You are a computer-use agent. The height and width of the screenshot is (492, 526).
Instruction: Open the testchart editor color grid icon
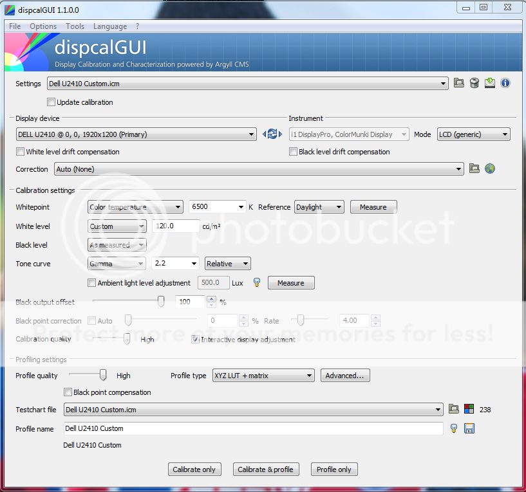(x=469, y=409)
